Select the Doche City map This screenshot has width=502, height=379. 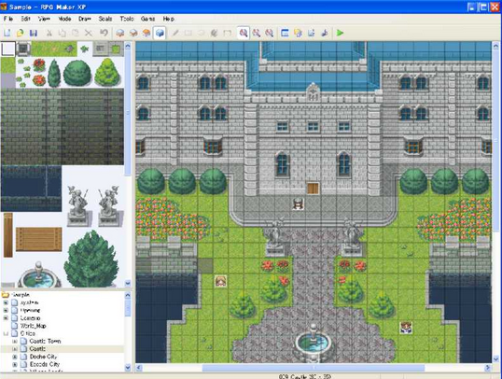point(43,357)
